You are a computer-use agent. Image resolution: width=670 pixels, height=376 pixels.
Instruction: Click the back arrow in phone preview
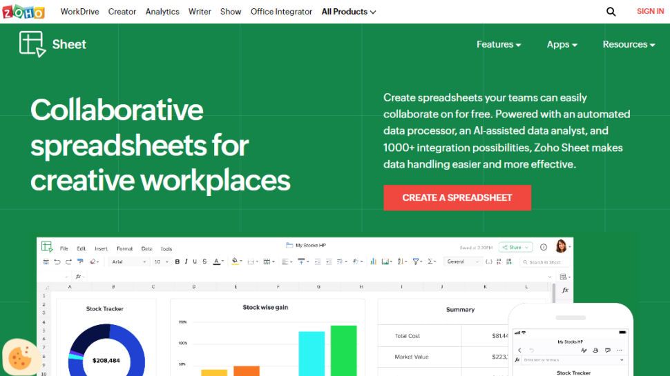519,350
